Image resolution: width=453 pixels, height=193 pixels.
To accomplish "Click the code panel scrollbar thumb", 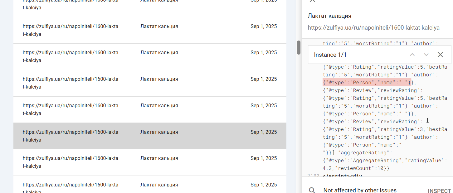I will point(299,47).
